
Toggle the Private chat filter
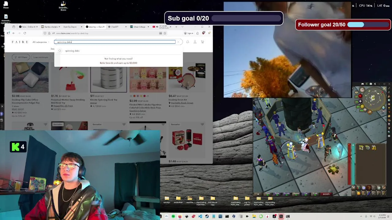tap(287, 194)
